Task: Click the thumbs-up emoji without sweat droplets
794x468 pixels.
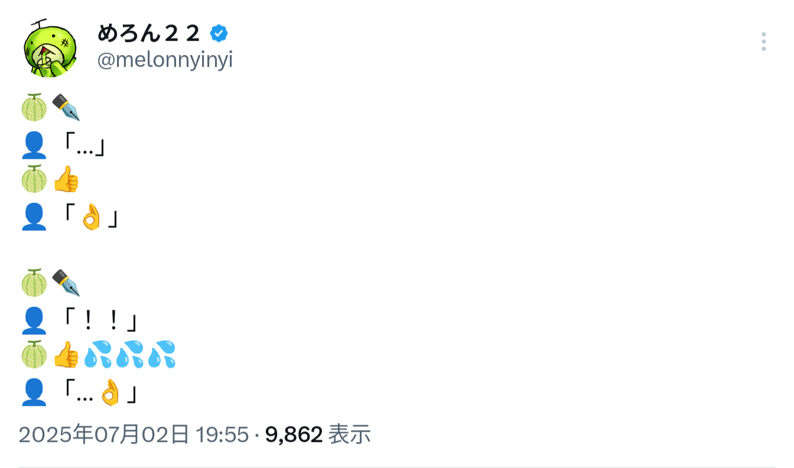Action: tap(66, 180)
